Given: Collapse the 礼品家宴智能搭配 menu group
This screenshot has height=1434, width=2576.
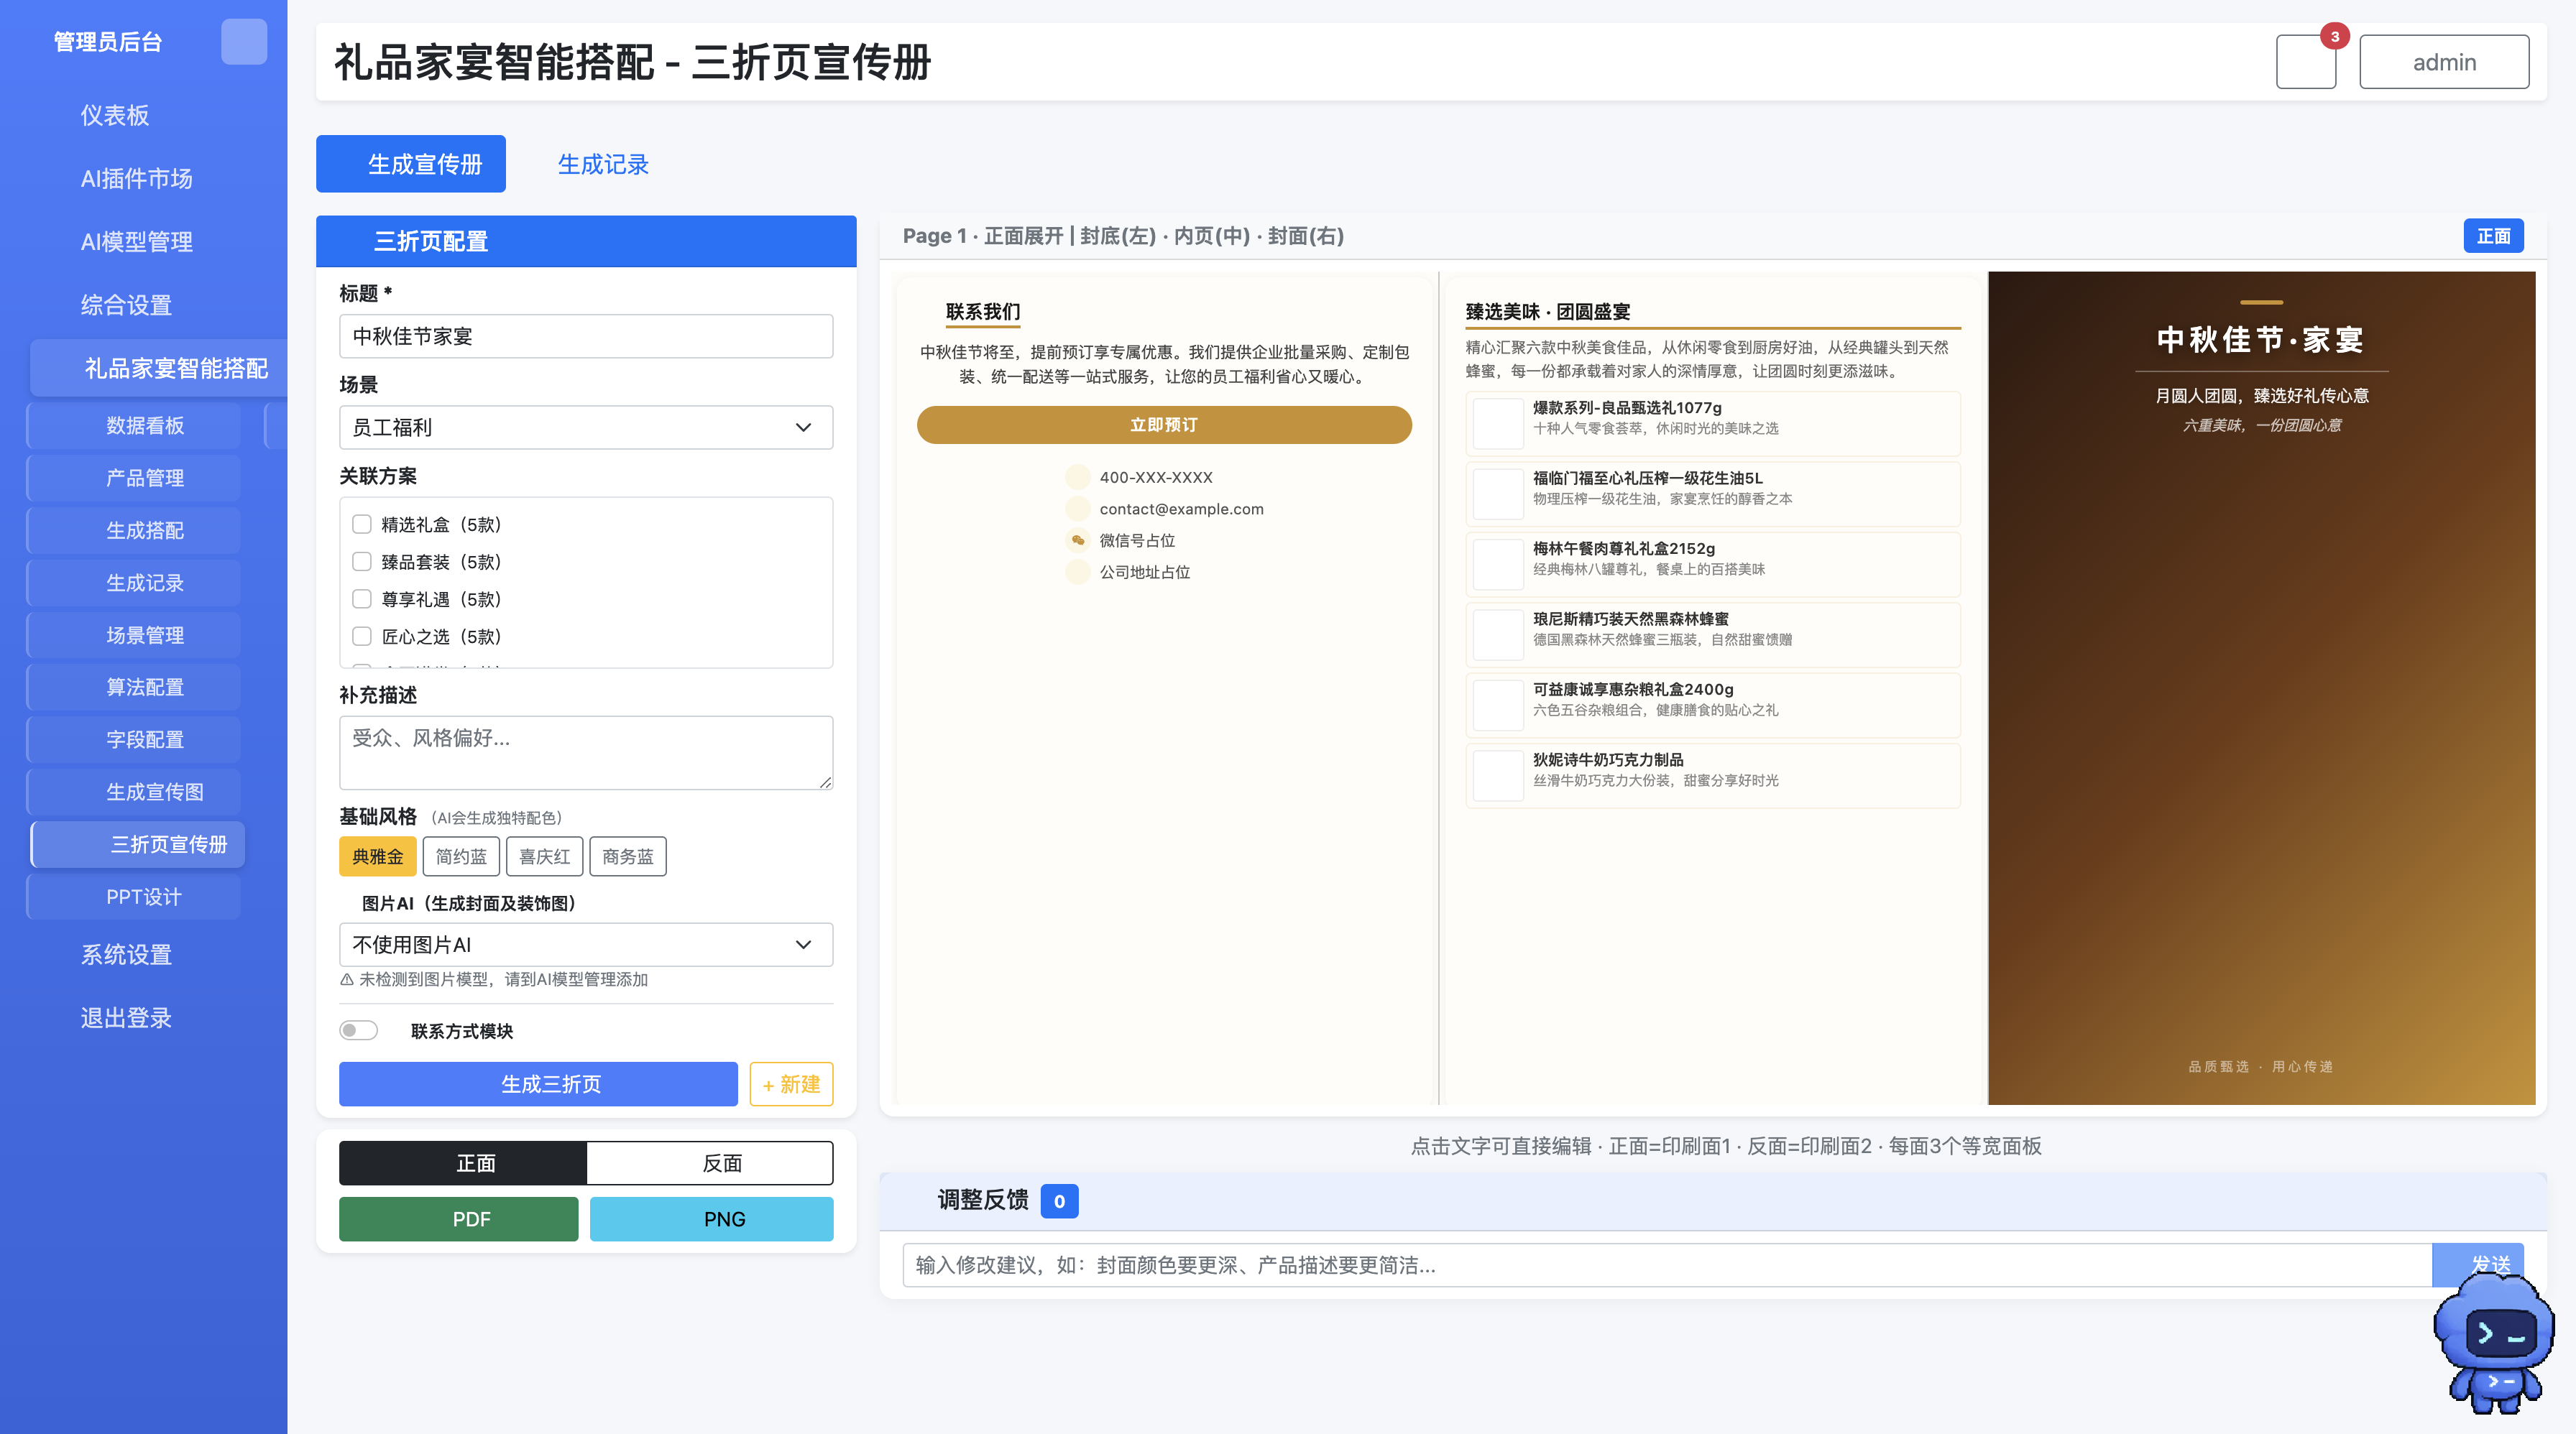Looking at the screenshot, I should click(x=160, y=369).
